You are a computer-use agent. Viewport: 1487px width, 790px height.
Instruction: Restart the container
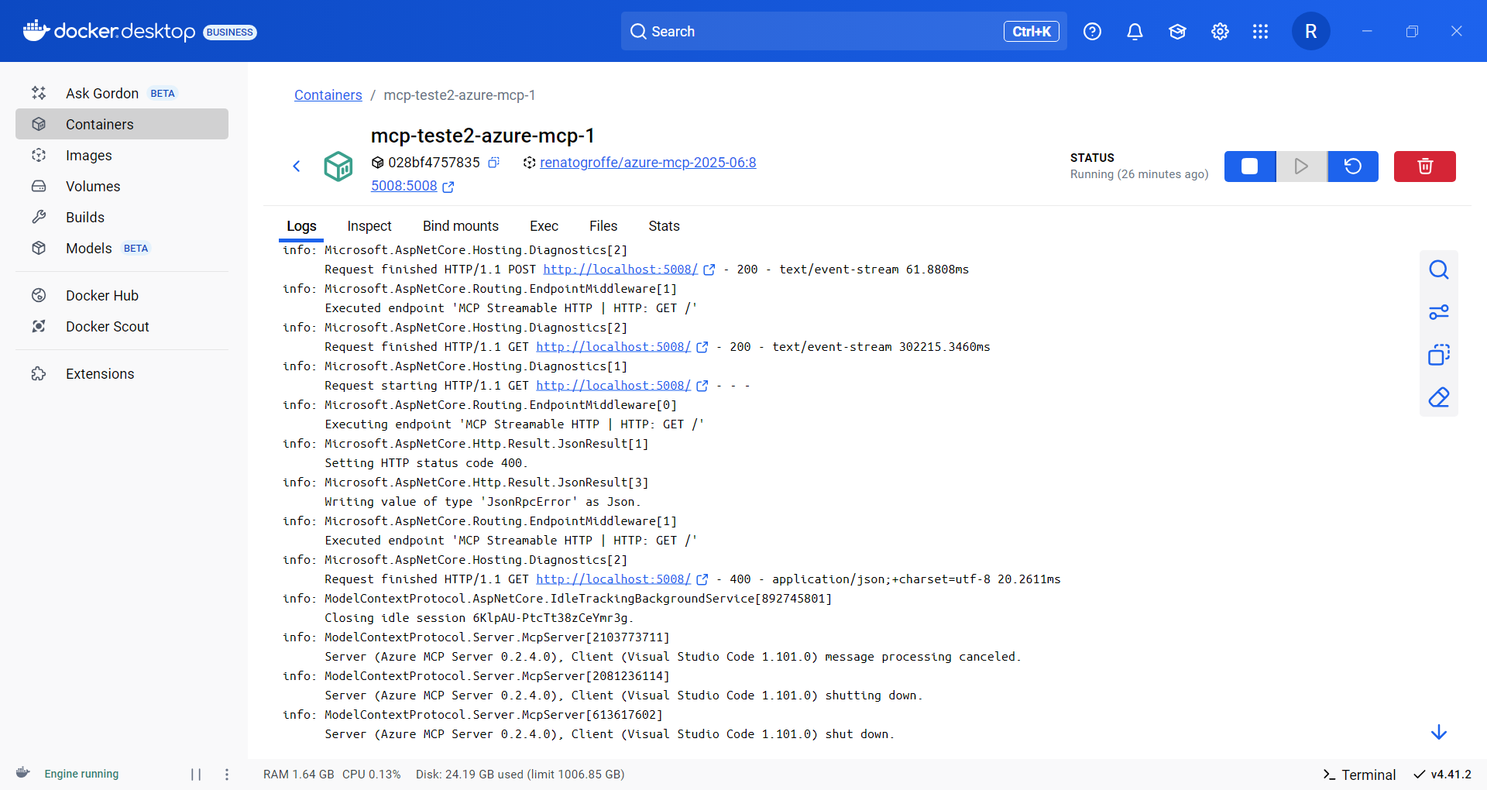1353,166
